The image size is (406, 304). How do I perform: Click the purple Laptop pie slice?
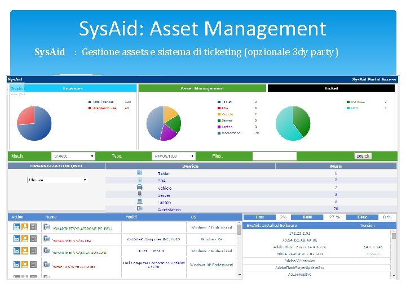click(x=168, y=132)
